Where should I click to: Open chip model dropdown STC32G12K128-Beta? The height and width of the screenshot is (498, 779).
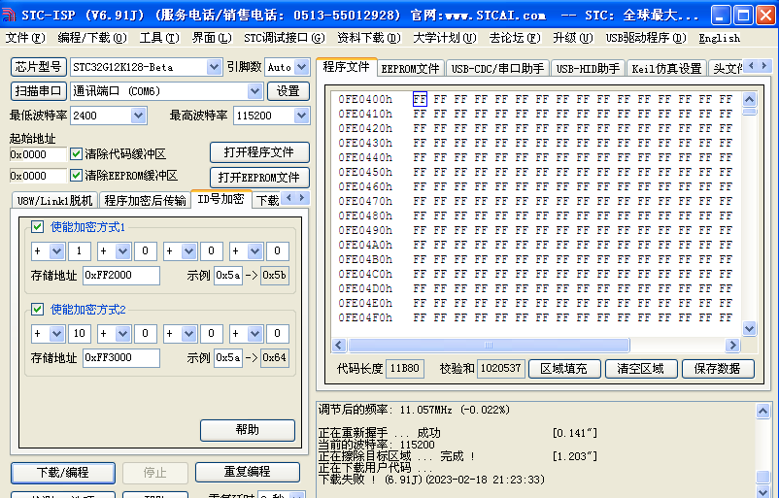click(214, 67)
